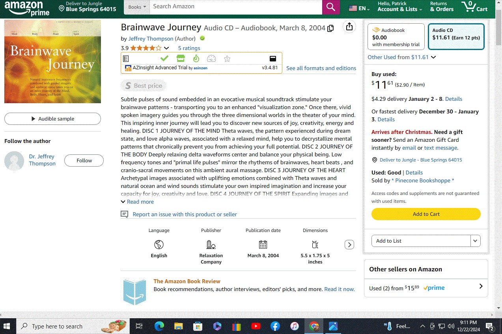Click the Amazon Prime logo

click(27, 8)
